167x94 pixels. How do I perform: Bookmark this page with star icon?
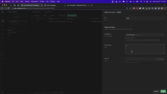coord(130,8)
